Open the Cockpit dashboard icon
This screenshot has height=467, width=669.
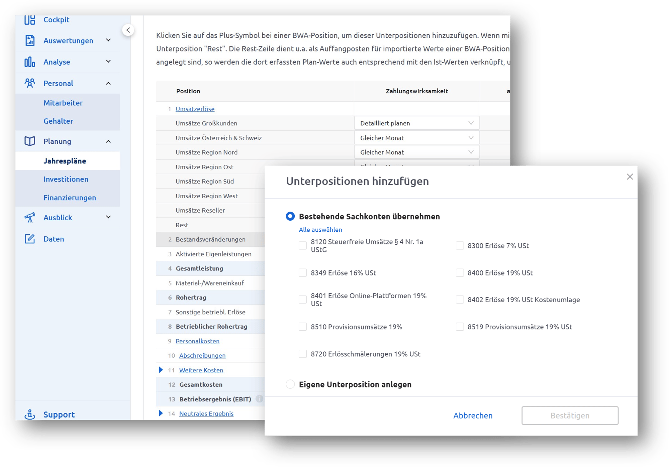(30, 20)
